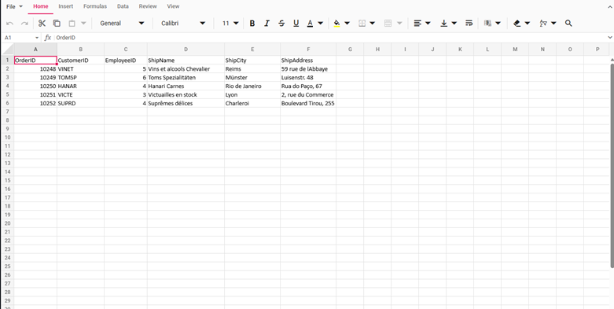The height and width of the screenshot is (309, 614).
Task: Select the ShipCity header cell
Action: [252, 61]
